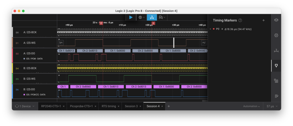Image resolution: width=293 pixels, height=126 pixels.
Task: Switch to Session 3 tab
Action: [131, 106]
